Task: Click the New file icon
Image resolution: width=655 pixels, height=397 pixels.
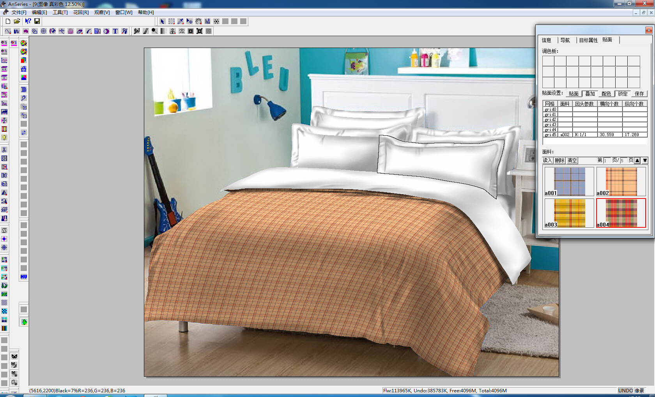Action: 8,21
